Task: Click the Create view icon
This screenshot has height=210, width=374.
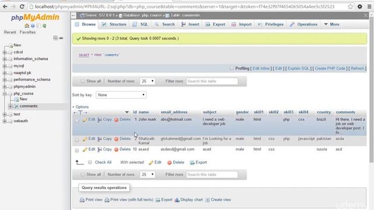Action: 207,200
